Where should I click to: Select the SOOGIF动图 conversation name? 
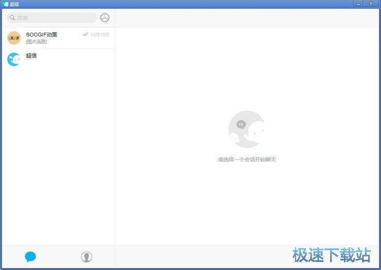(x=42, y=34)
